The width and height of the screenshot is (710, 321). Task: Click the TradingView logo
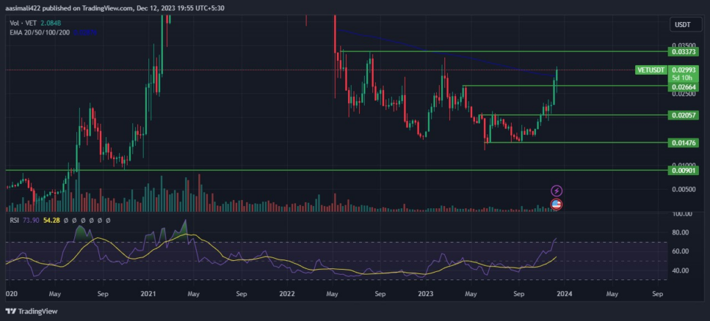point(31,311)
